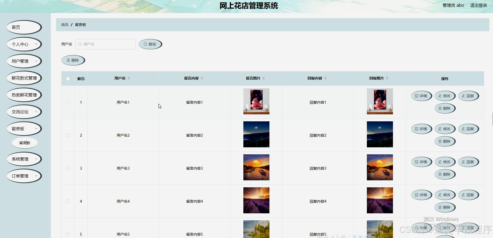Click 修改 for row 用户名2
Screen dimensions: 493x238
click(x=445, y=129)
